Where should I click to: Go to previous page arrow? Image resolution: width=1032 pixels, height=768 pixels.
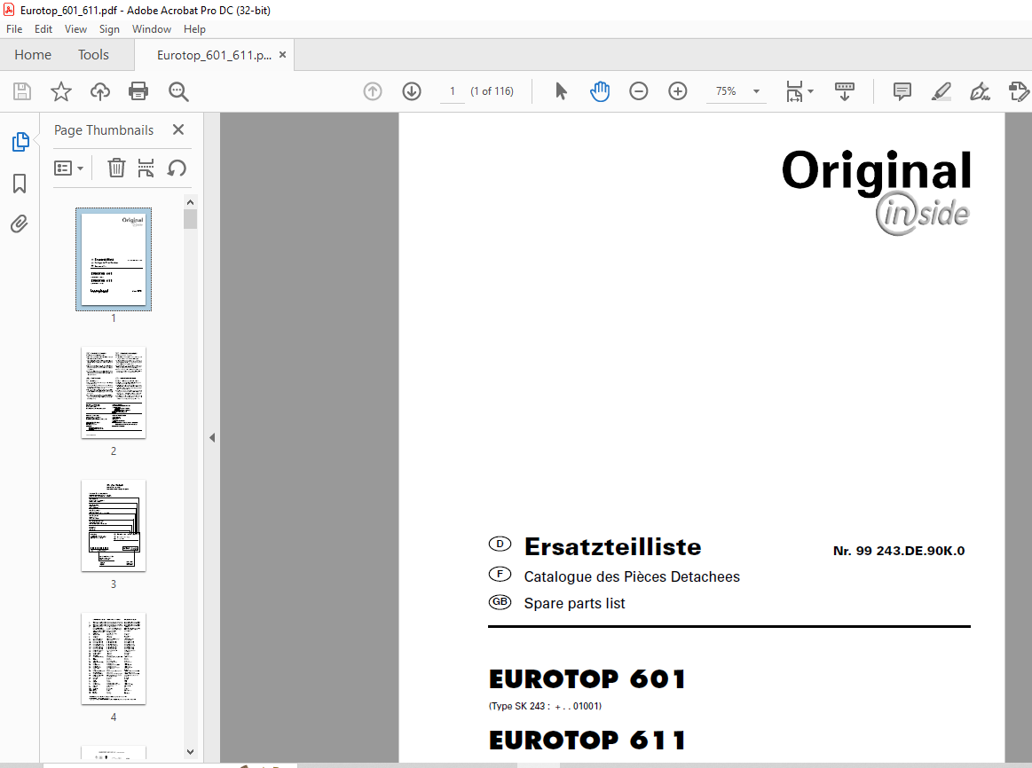[x=373, y=91]
